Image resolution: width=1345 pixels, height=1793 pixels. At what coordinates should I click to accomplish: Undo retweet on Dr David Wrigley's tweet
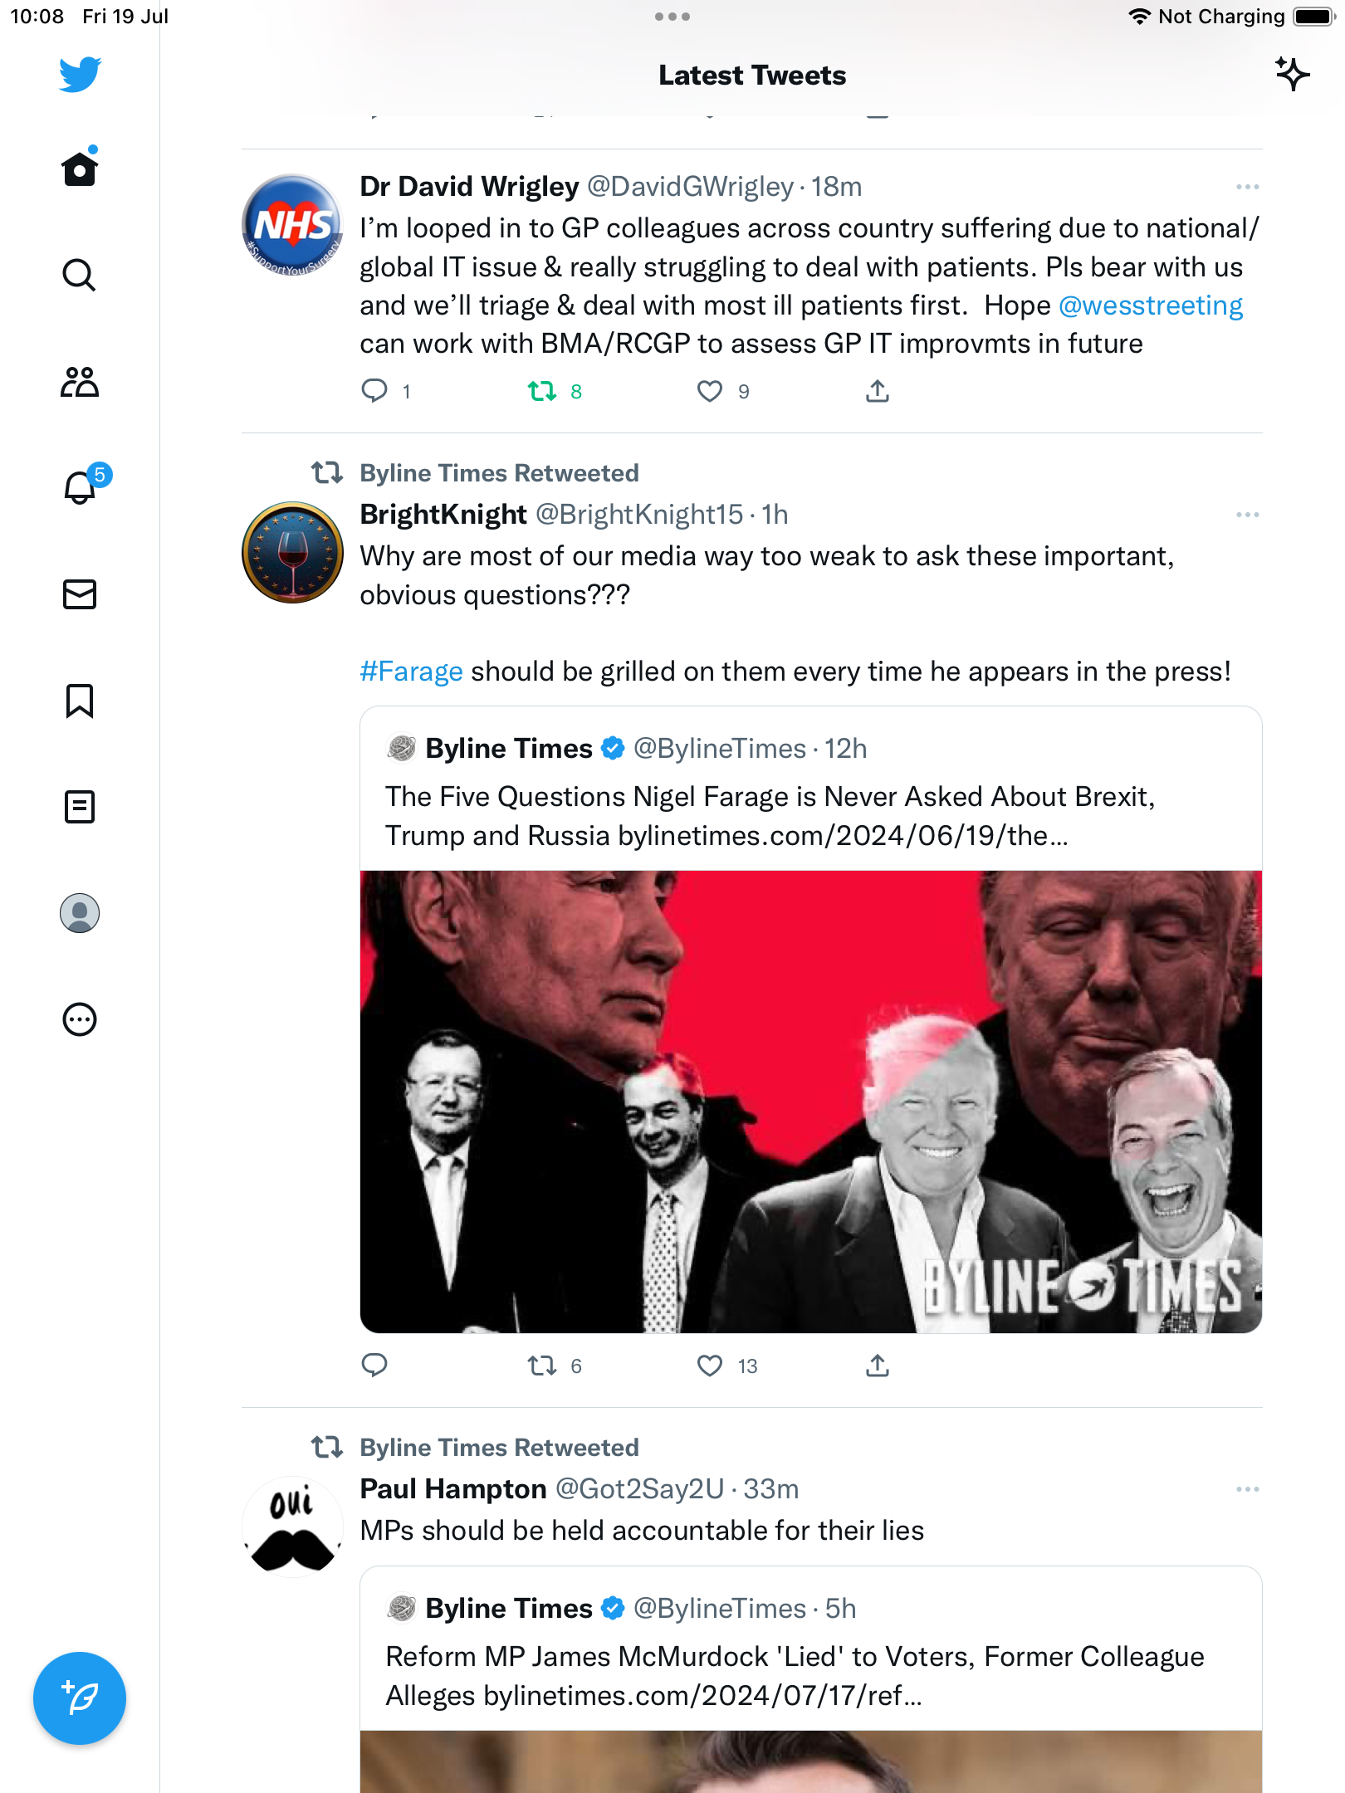click(543, 391)
